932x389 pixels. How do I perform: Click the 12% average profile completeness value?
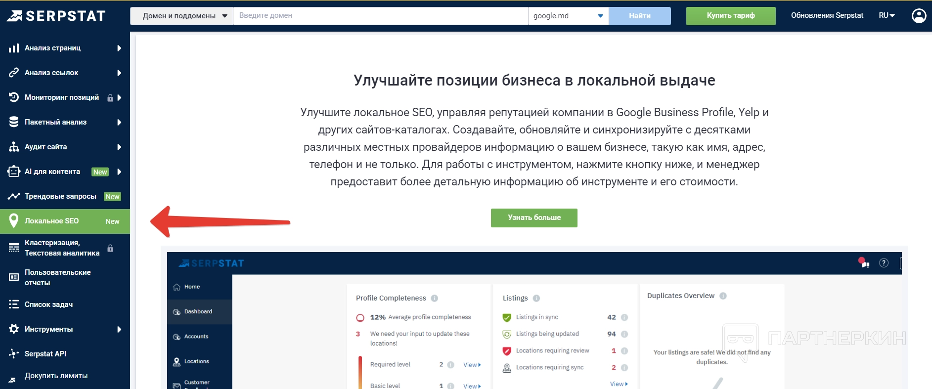point(378,317)
